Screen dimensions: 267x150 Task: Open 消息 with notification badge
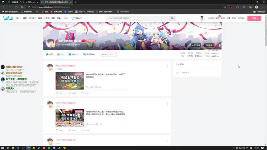coord(217,18)
